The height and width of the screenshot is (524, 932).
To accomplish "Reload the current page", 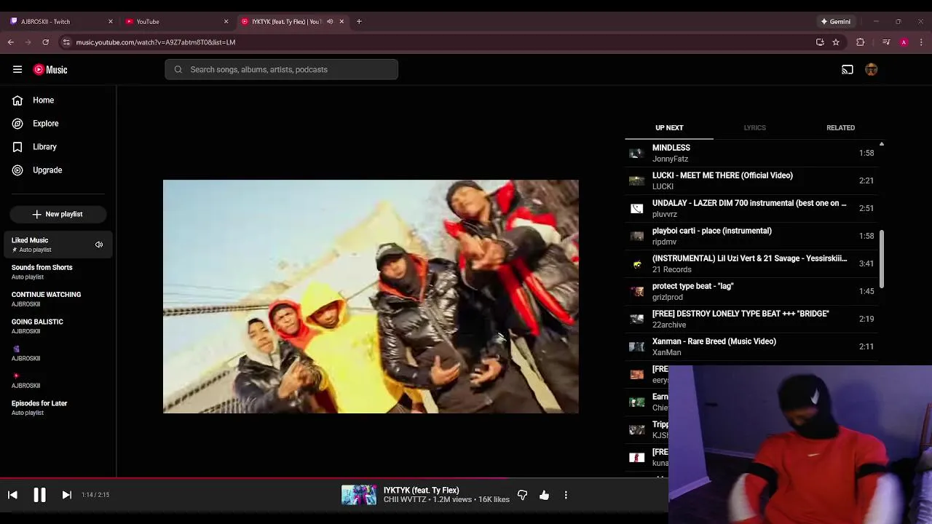I will [x=45, y=42].
